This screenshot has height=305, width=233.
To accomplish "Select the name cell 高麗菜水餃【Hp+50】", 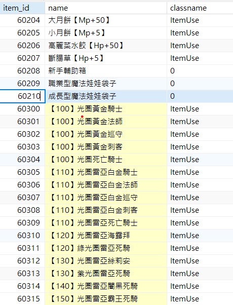I will 106,46.
